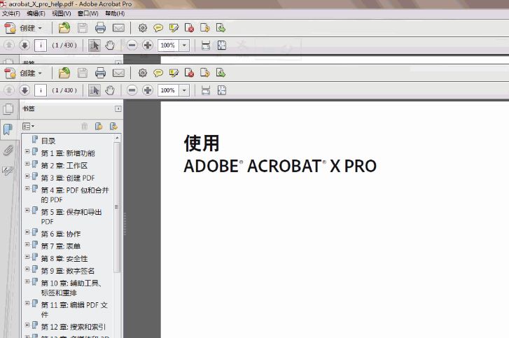Open the 文件(F) menu
Image resolution: width=509 pixels, height=338 pixels.
tap(11, 13)
